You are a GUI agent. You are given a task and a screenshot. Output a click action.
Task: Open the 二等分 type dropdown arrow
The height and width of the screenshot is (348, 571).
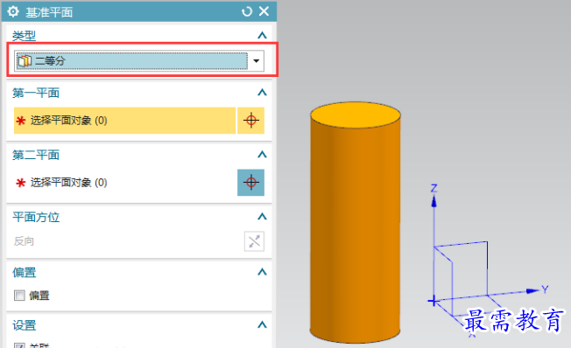pyautogui.click(x=256, y=60)
